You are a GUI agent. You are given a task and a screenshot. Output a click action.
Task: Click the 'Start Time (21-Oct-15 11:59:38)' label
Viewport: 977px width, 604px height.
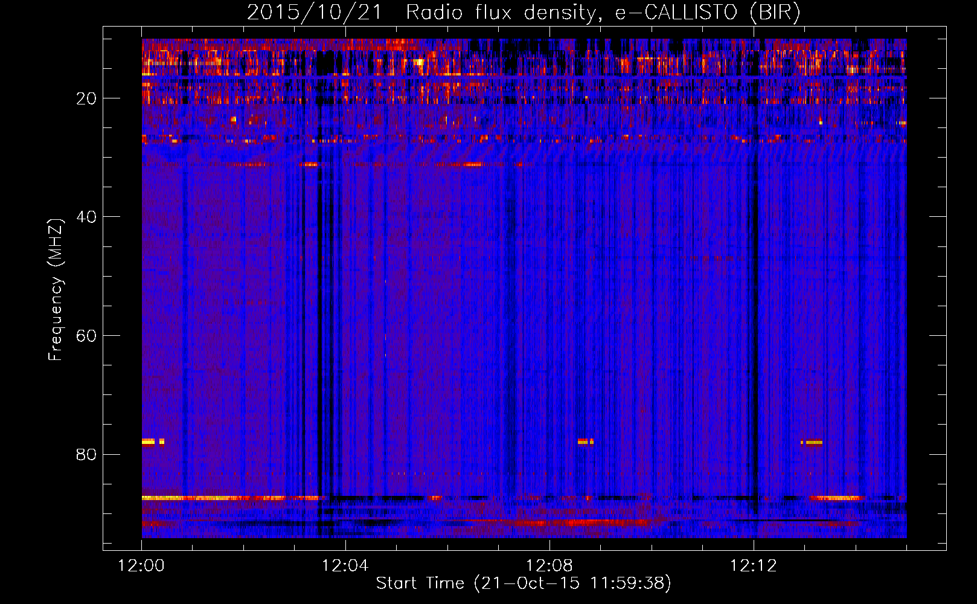524,583
